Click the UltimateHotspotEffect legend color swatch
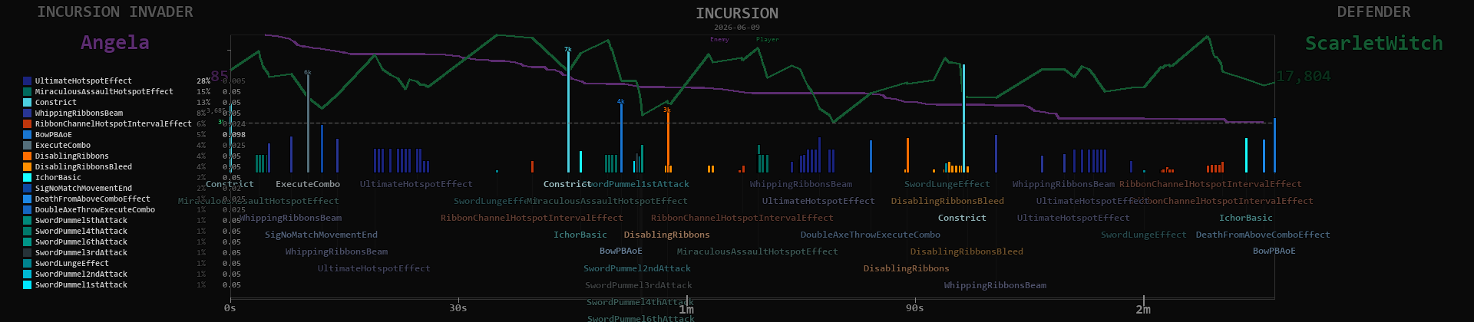 tap(27, 80)
